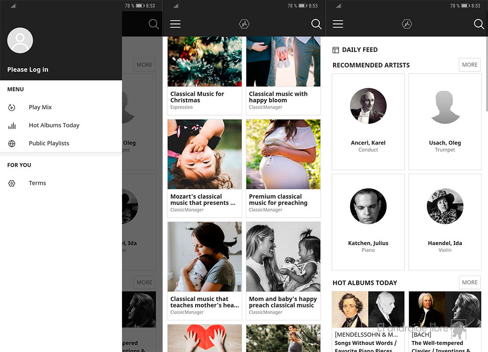
Task: Open hamburger menu on the Daily Feed screen
Action: tap(338, 24)
